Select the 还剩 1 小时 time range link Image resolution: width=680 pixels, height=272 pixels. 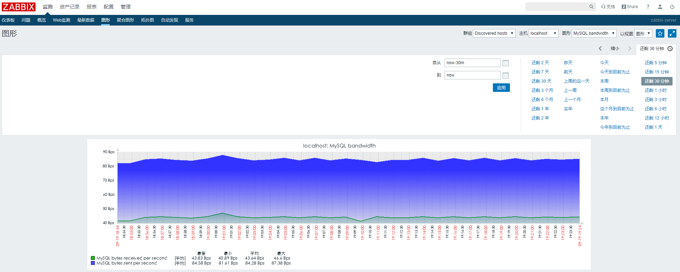tap(655, 90)
